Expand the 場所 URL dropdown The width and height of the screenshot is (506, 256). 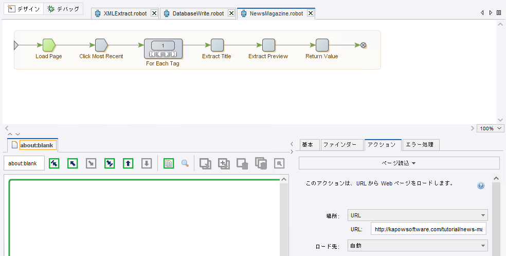(x=418, y=215)
